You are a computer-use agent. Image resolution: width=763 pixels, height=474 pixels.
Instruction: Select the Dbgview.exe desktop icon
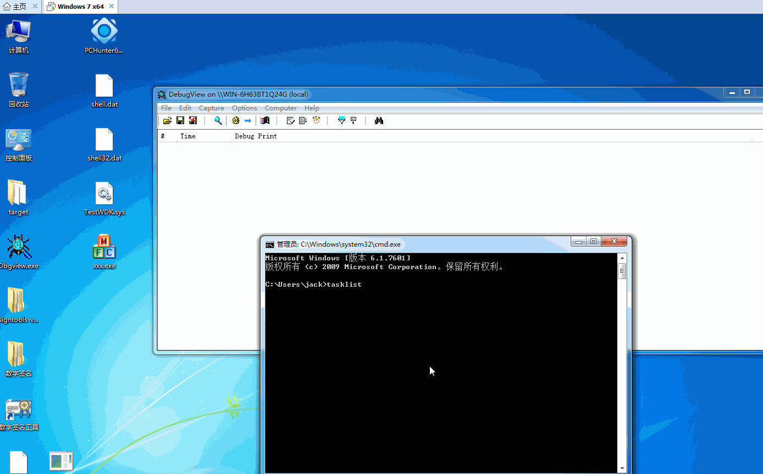(19, 252)
